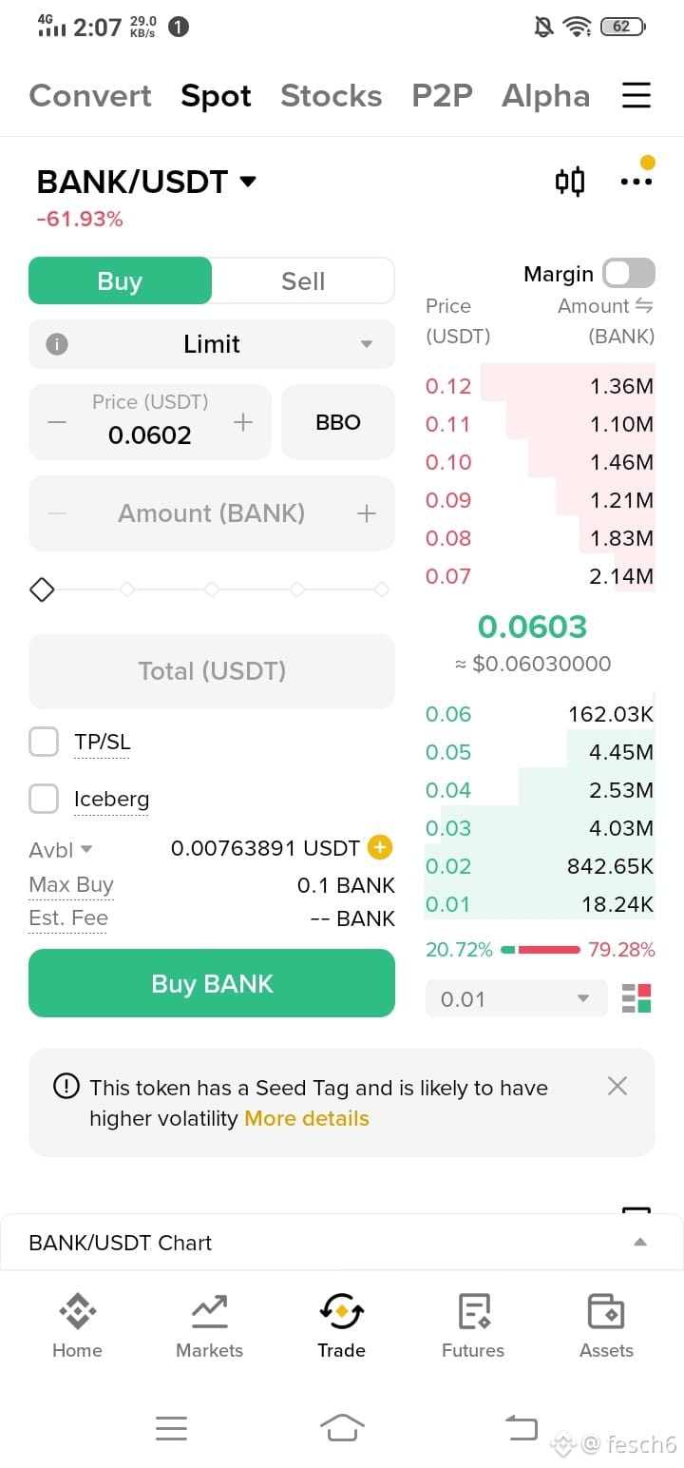Image resolution: width=684 pixels, height=1468 pixels.
Task: Open the More details link
Action: point(307,1118)
